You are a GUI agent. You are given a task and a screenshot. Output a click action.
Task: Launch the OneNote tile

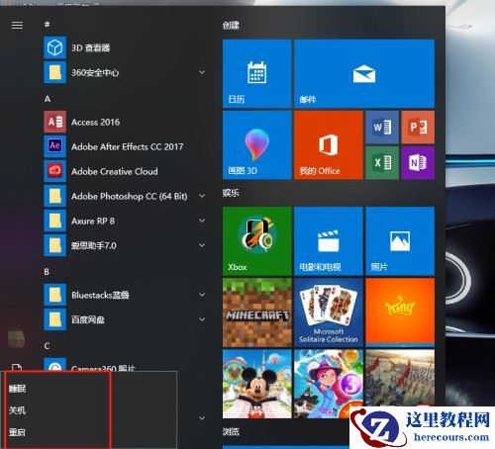point(418,163)
